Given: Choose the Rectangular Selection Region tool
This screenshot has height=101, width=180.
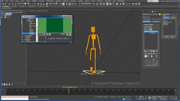Looking at the screenshot, I should [x=31, y=4].
